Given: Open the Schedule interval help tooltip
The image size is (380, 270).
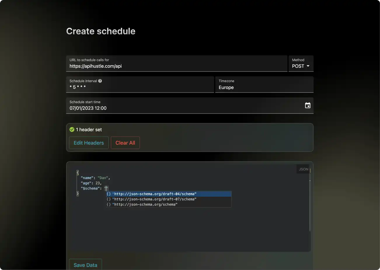Looking at the screenshot, I should (100, 81).
